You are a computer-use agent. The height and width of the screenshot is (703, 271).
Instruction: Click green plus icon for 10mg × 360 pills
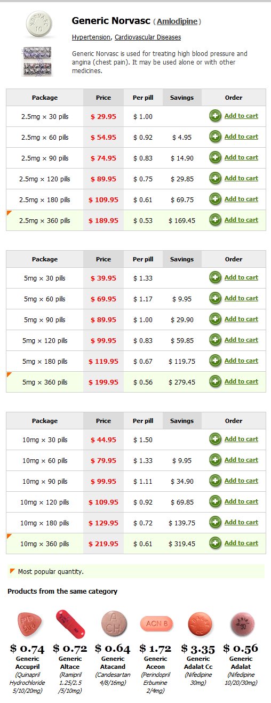point(216,544)
